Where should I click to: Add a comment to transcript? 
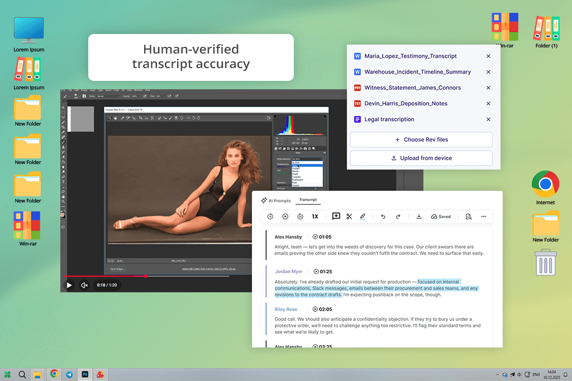point(336,216)
